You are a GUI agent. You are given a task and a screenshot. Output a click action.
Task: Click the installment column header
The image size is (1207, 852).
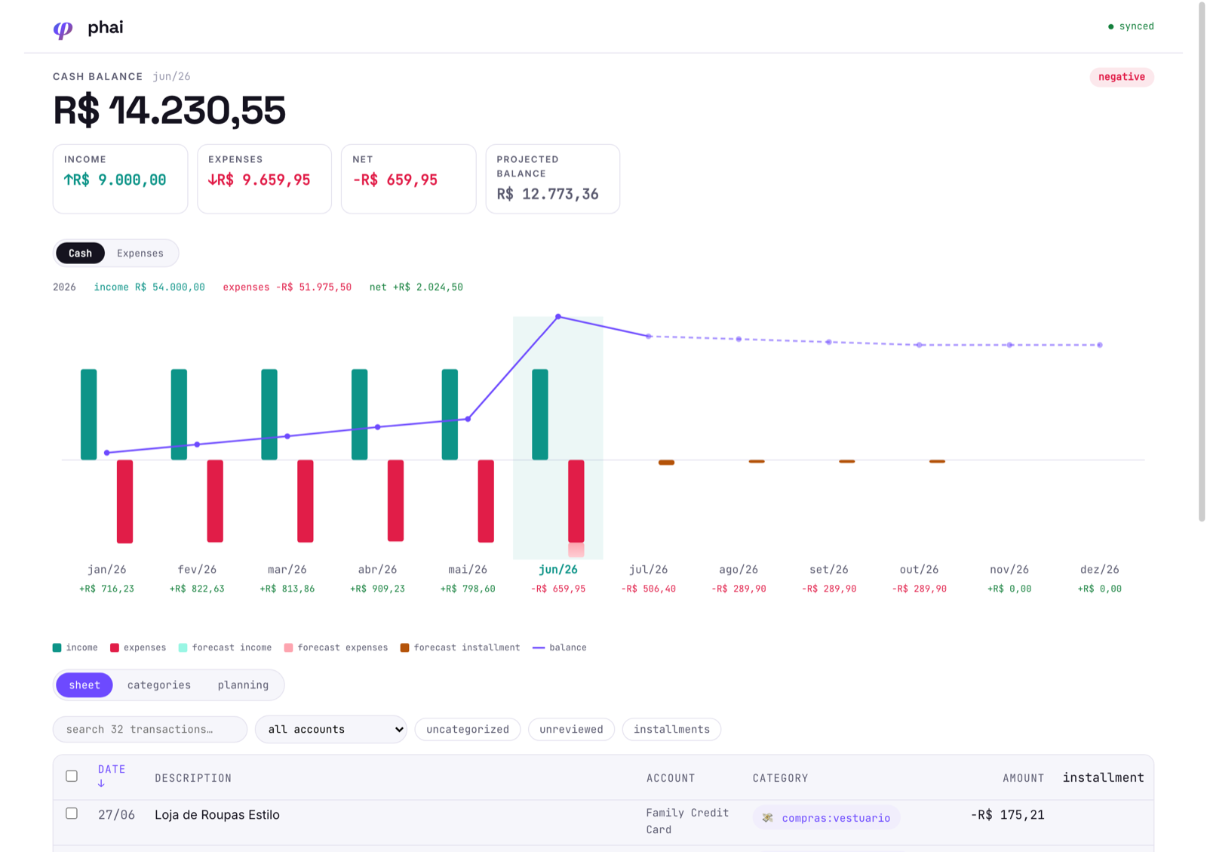[x=1103, y=777]
